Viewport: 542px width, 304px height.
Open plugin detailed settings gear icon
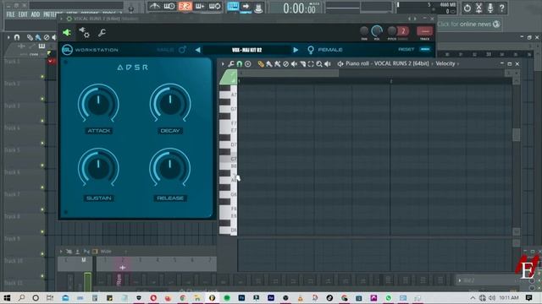click(x=84, y=32)
